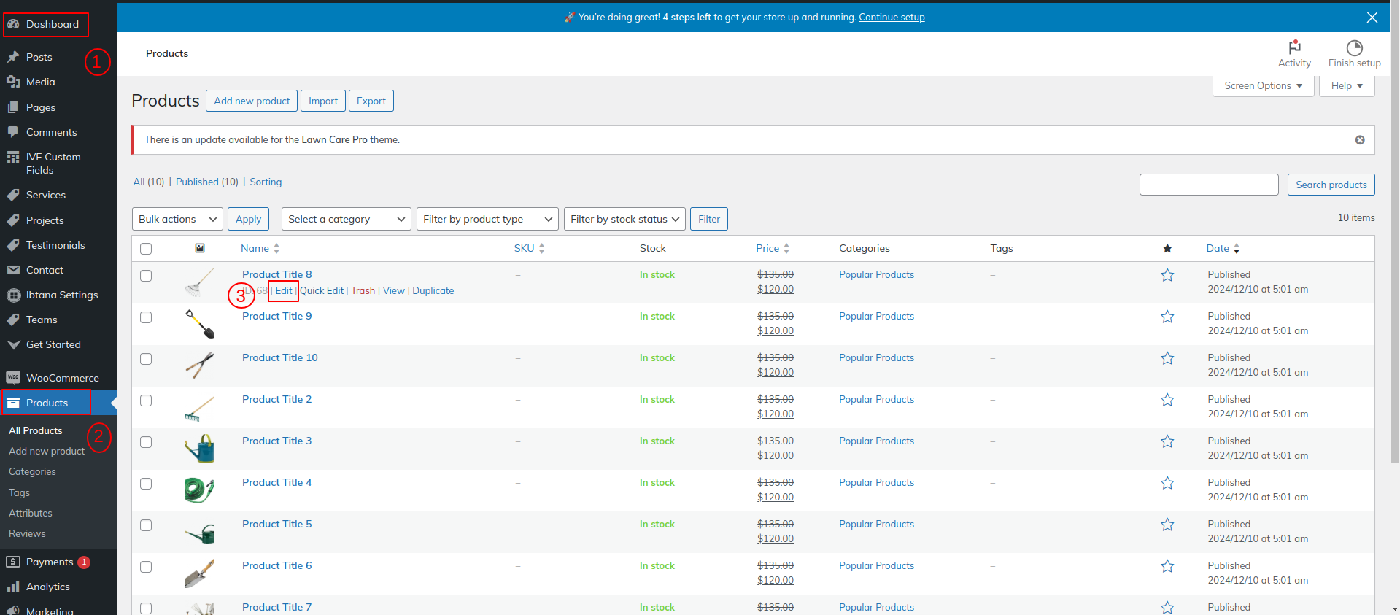Open the Finish setup progress icon
The image size is (1400, 615).
pos(1354,48)
